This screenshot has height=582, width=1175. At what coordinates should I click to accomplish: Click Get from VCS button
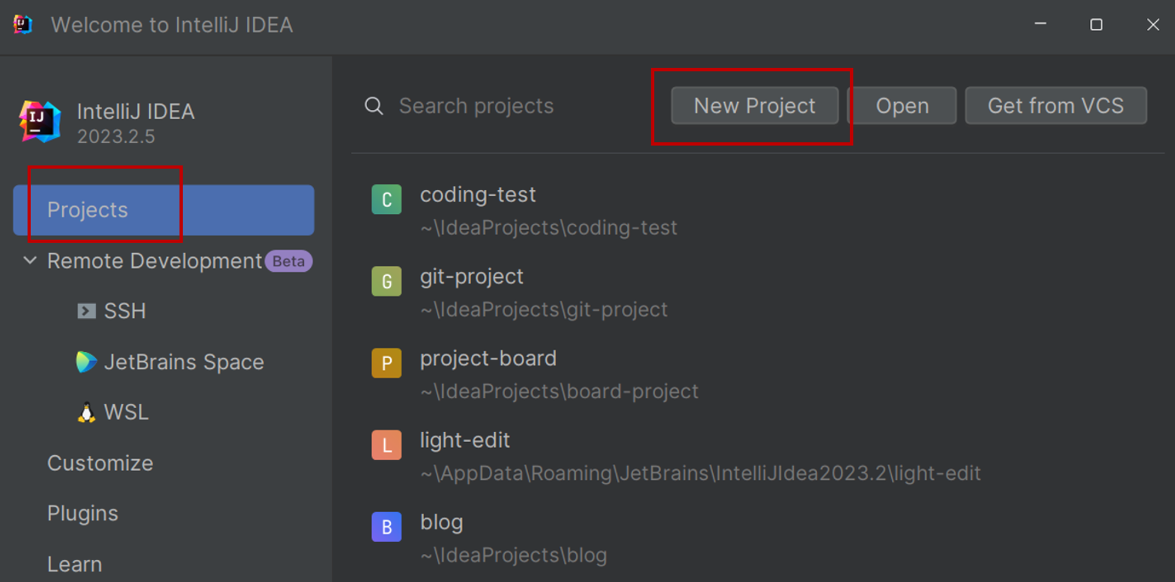1055,106
